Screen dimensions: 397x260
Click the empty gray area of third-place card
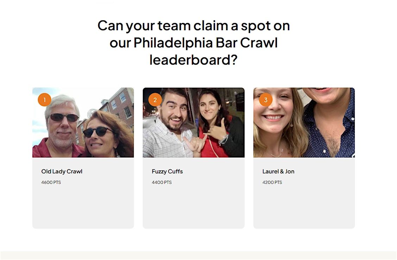pyautogui.click(x=304, y=207)
